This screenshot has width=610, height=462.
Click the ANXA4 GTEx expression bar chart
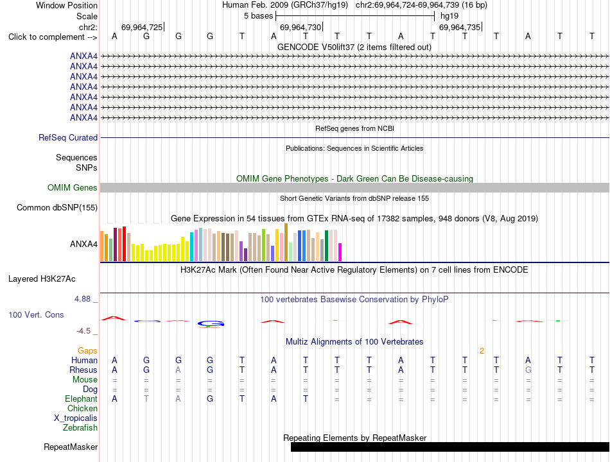coord(221,243)
